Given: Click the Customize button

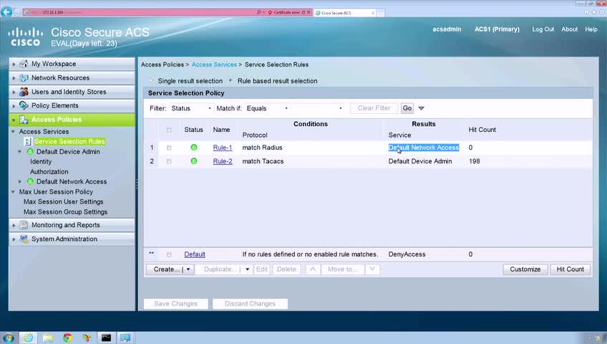Looking at the screenshot, I should point(525,269).
